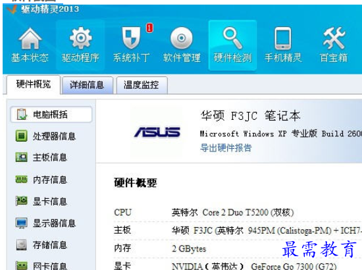
Task: Click the 显示器信息 monitor icon
Action: click(22, 223)
